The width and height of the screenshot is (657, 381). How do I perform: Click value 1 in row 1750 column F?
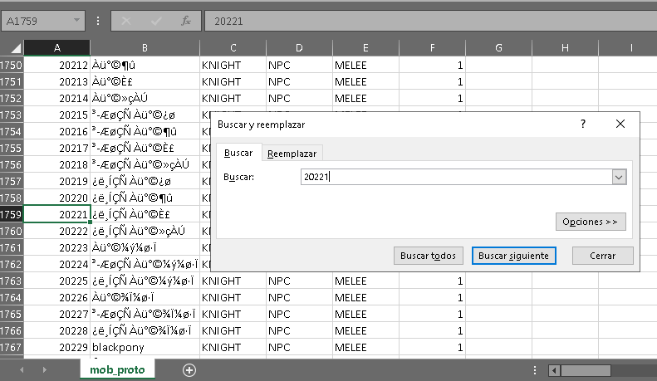pos(433,66)
